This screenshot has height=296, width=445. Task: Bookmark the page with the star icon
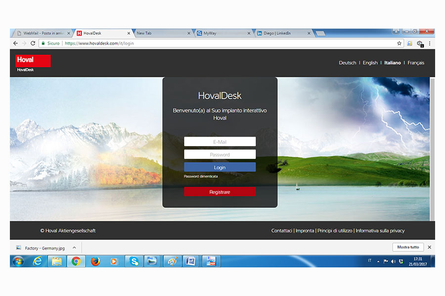400,43
